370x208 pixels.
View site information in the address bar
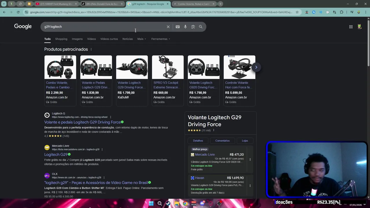pyautogui.click(x=27, y=12)
